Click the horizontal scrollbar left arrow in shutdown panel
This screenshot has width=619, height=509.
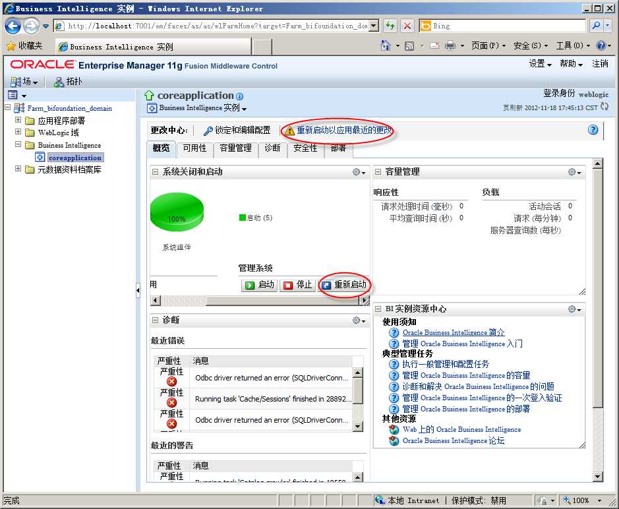point(156,301)
